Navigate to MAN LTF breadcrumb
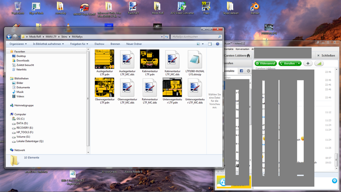Screen dimensions: 341x192 pyautogui.click(x=51, y=37)
